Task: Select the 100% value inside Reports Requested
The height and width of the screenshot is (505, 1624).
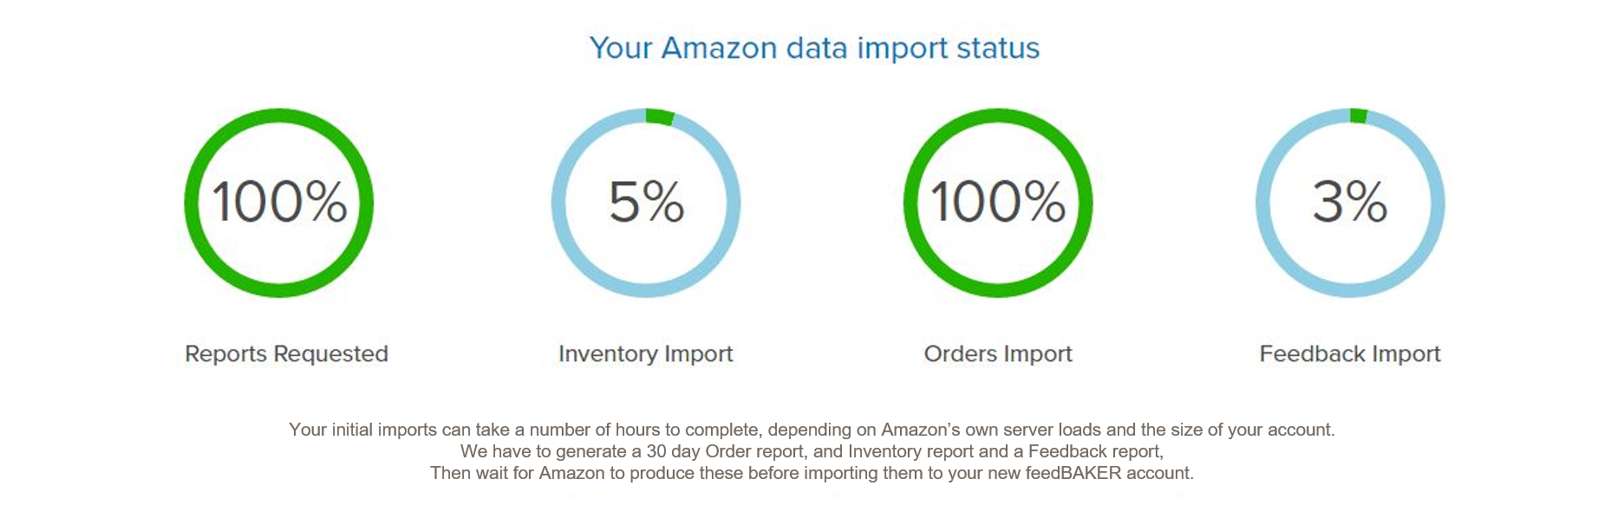Action: click(279, 202)
